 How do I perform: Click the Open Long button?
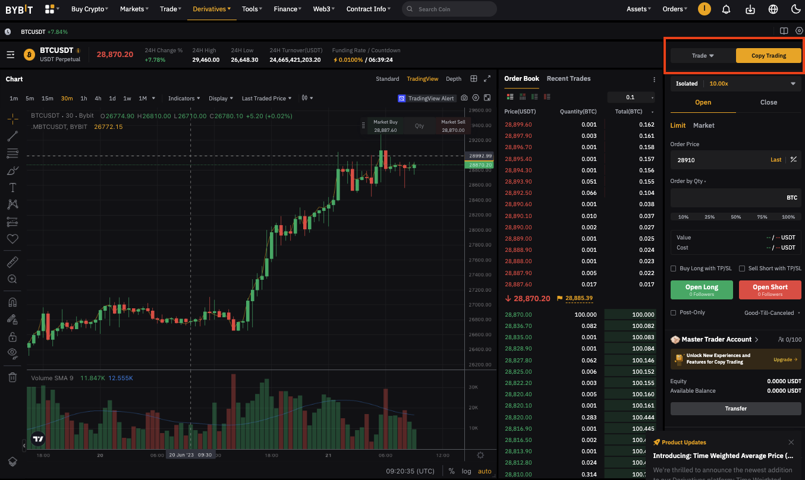pyautogui.click(x=702, y=290)
